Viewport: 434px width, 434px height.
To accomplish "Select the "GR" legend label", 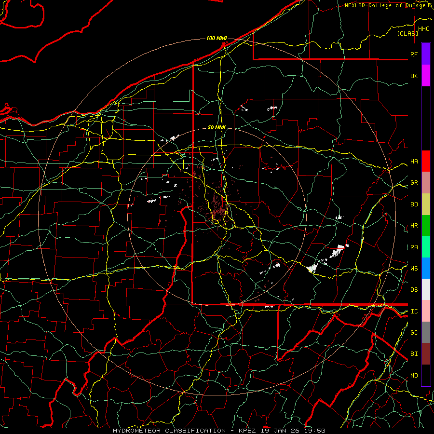I will click(x=414, y=183).
